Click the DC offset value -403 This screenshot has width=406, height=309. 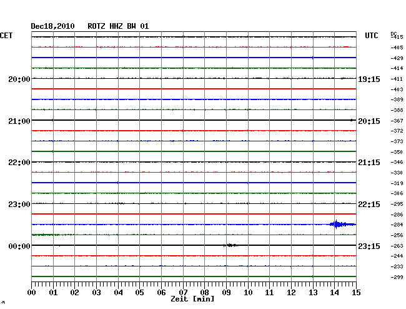click(x=397, y=89)
